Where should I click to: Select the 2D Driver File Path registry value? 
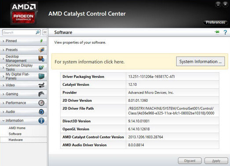(x=171, y=111)
